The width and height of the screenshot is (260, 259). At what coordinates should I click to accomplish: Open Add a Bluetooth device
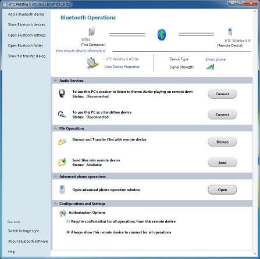[26, 15]
